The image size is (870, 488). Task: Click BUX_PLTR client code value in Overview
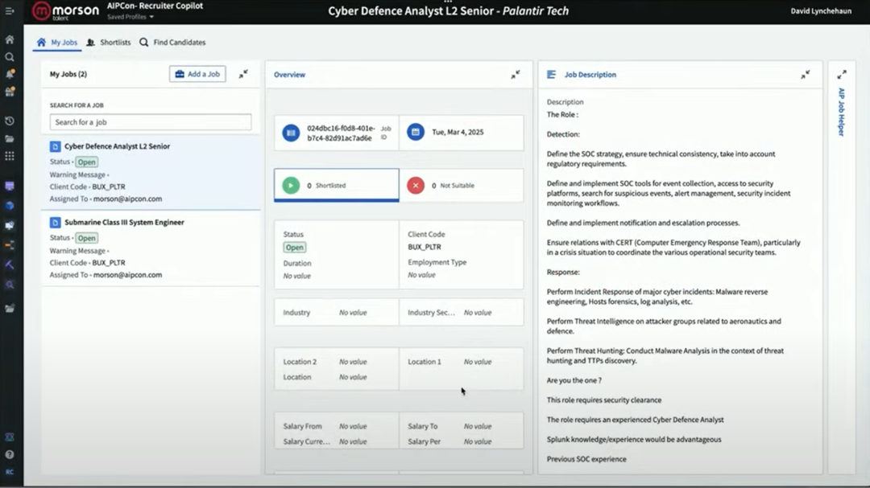pos(425,247)
